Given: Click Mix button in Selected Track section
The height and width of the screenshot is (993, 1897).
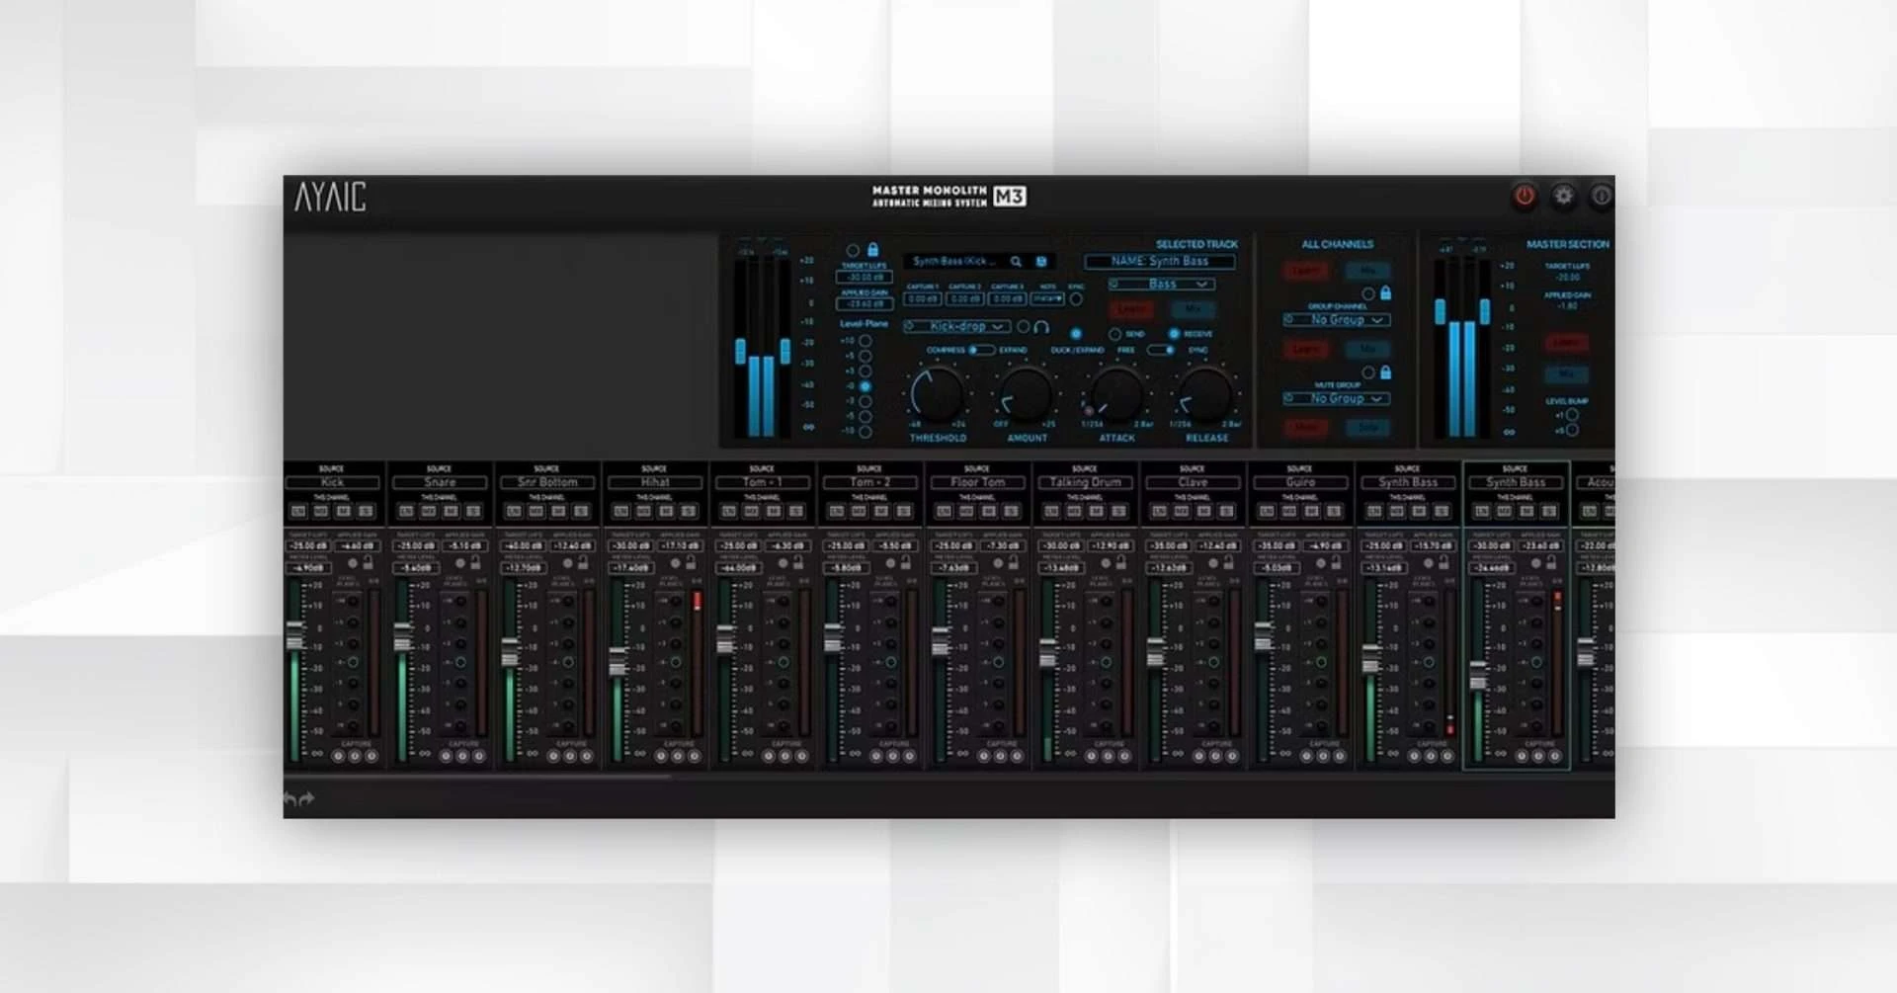Looking at the screenshot, I should pyautogui.click(x=1193, y=309).
